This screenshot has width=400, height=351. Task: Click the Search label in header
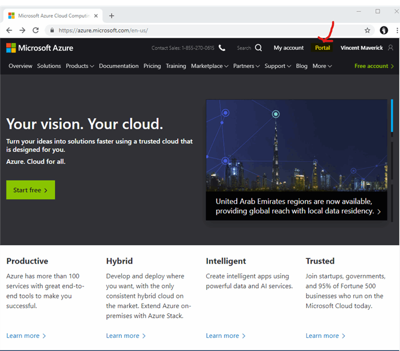point(244,48)
